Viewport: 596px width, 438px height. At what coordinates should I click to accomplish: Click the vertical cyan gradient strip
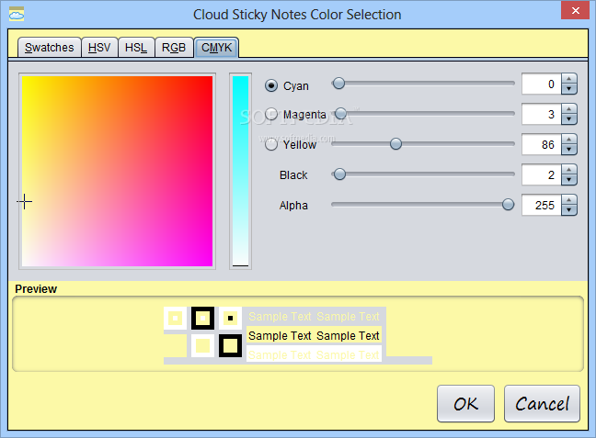240,171
